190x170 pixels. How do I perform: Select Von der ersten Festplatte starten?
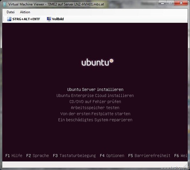pyautogui.click(x=95, y=114)
